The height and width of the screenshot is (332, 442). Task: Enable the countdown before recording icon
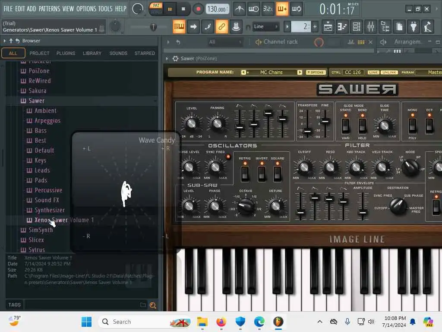(268, 9)
